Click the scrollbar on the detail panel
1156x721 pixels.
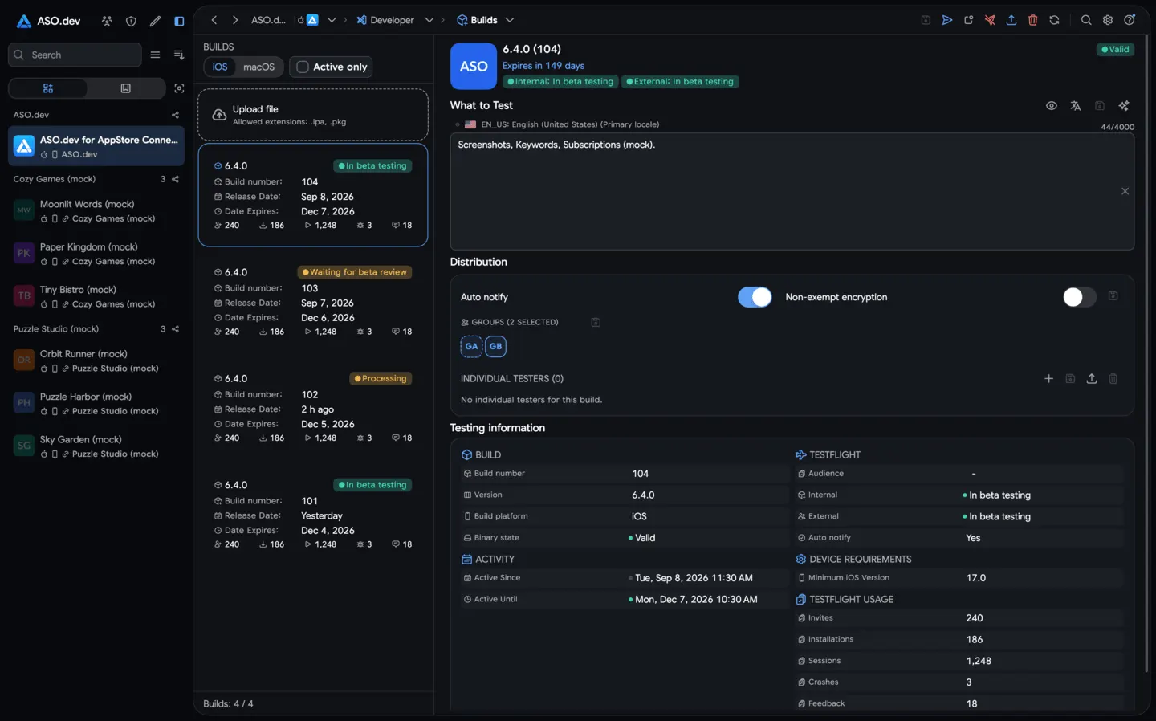pos(1146,353)
